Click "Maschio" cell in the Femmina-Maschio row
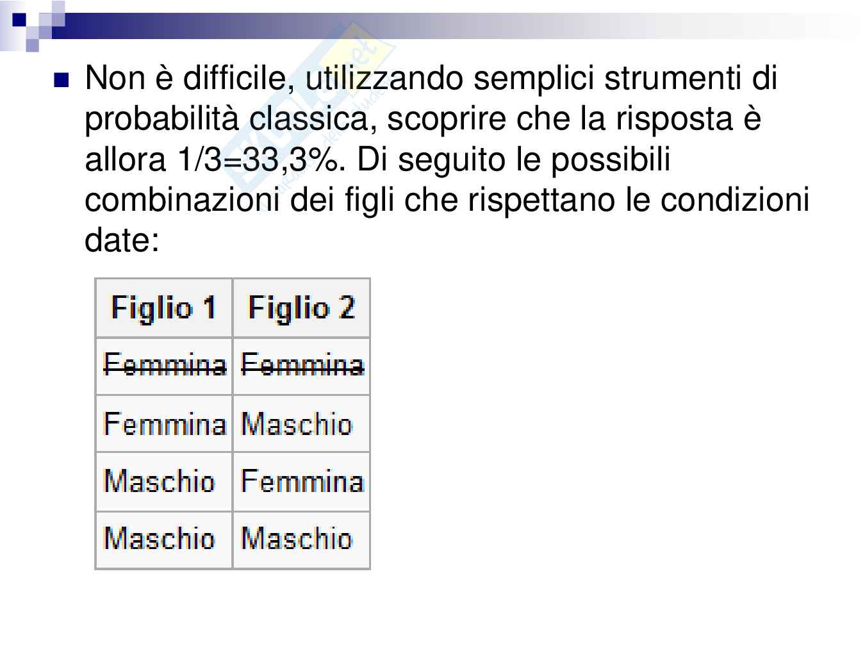 click(x=297, y=423)
